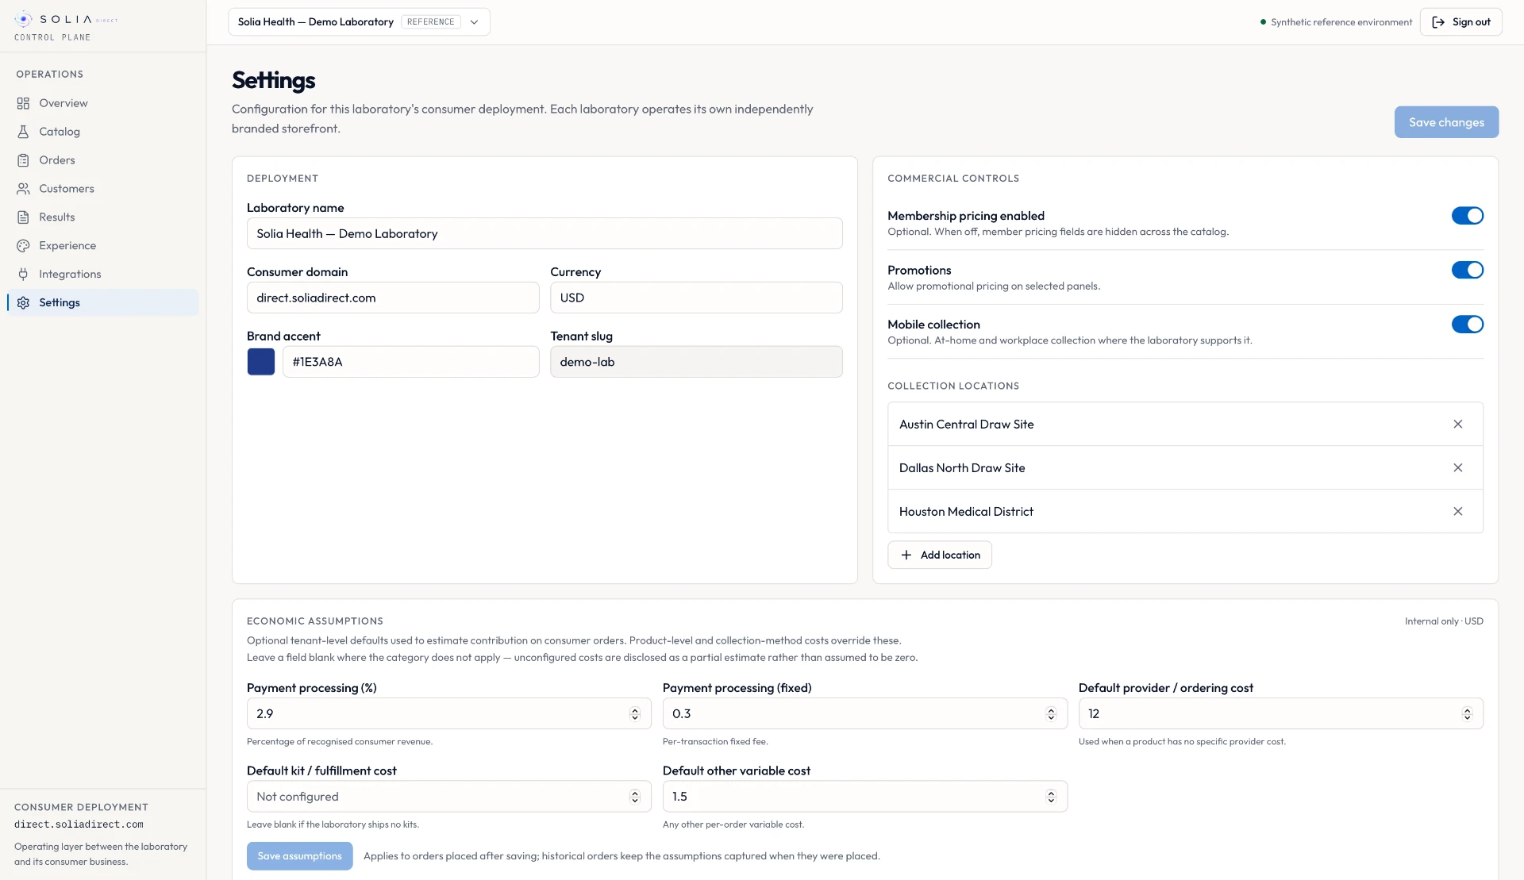
Task: Navigate to Customers
Action: (102, 189)
